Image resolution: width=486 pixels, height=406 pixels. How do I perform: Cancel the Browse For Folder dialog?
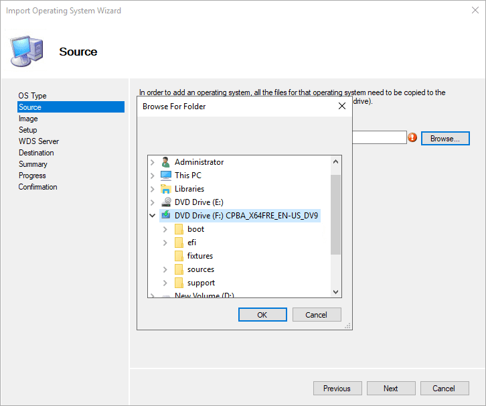point(317,315)
